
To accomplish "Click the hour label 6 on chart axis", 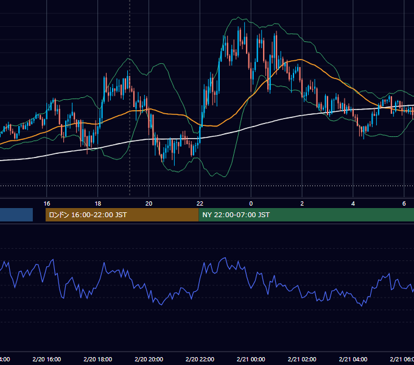I will tap(404, 203).
